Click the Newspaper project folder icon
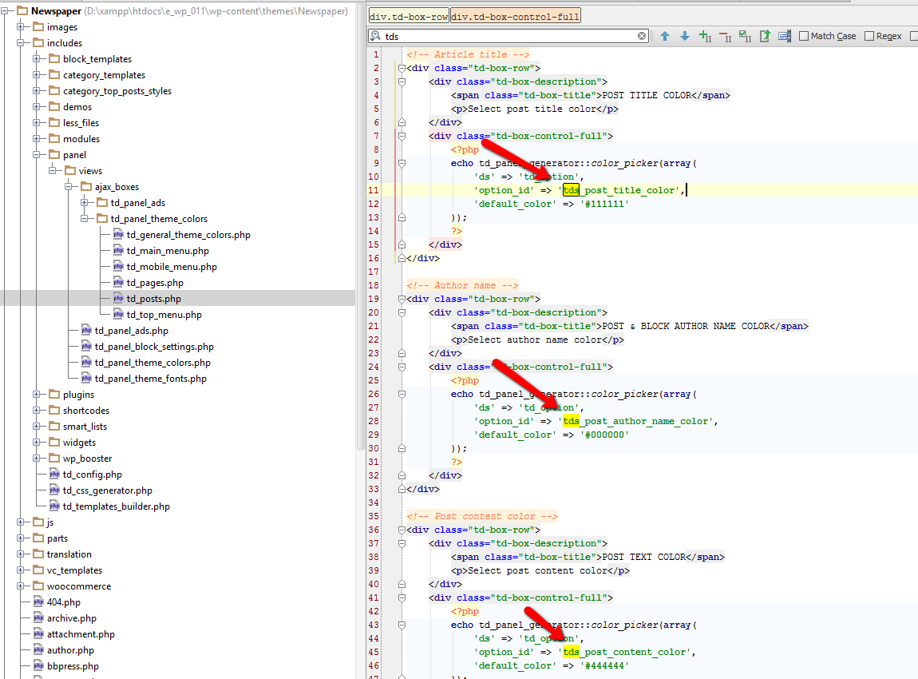The image size is (918, 679). 22,11
